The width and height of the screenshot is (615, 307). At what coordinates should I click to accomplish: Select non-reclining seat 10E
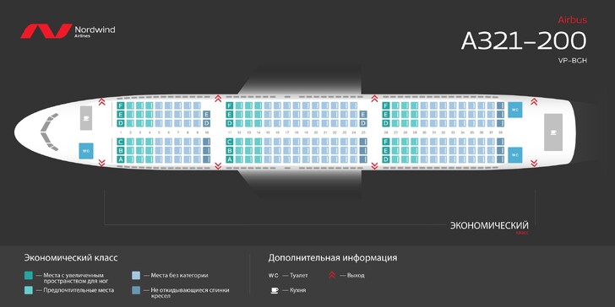point(207,115)
